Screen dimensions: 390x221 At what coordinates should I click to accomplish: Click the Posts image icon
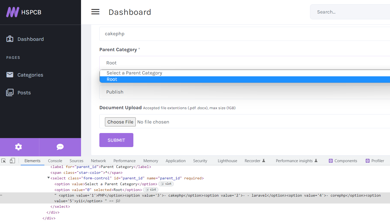(x=10, y=92)
